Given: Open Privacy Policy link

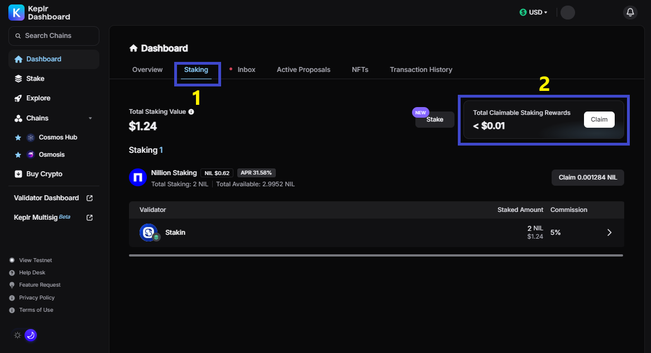Looking at the screenshot, I should click(x=36, y=298).
